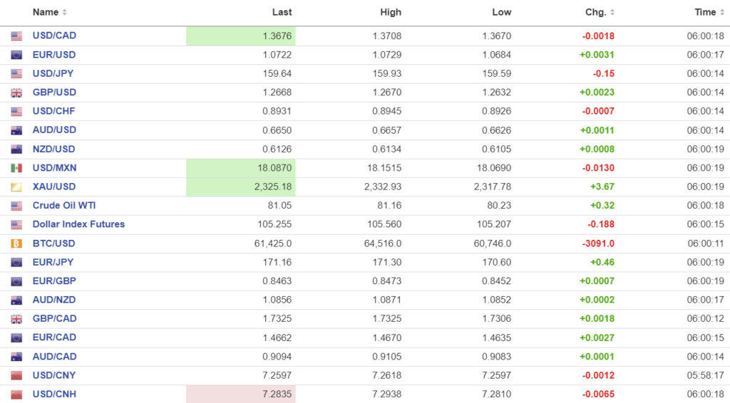
Task: Click the EU flag icon beside EUR/USD
Action: click(x=16, y=55)
